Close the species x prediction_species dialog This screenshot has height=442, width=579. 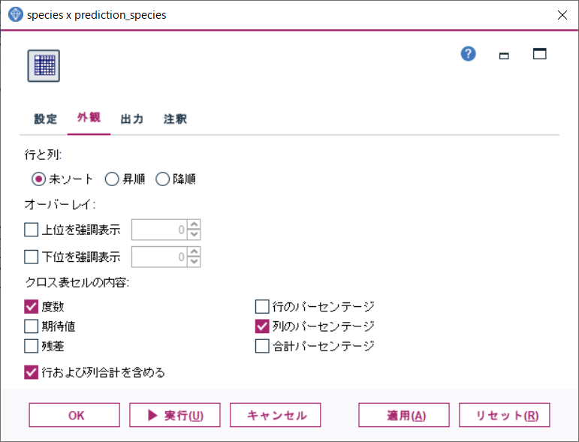pos(562,15)
